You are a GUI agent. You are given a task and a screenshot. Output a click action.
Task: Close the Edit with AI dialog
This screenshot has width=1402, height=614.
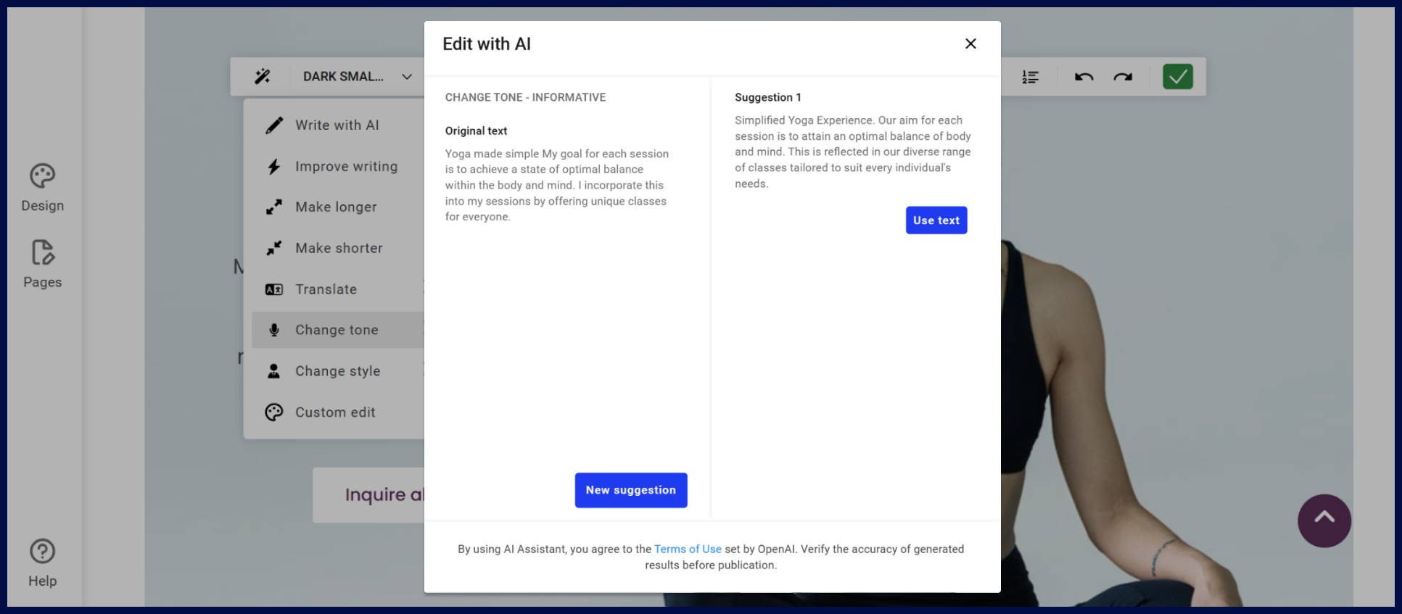970,43
